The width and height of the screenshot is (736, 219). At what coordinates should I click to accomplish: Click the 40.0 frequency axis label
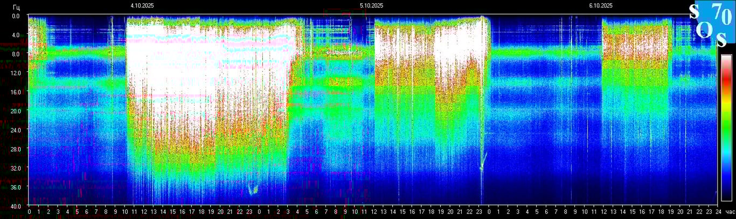16,206
